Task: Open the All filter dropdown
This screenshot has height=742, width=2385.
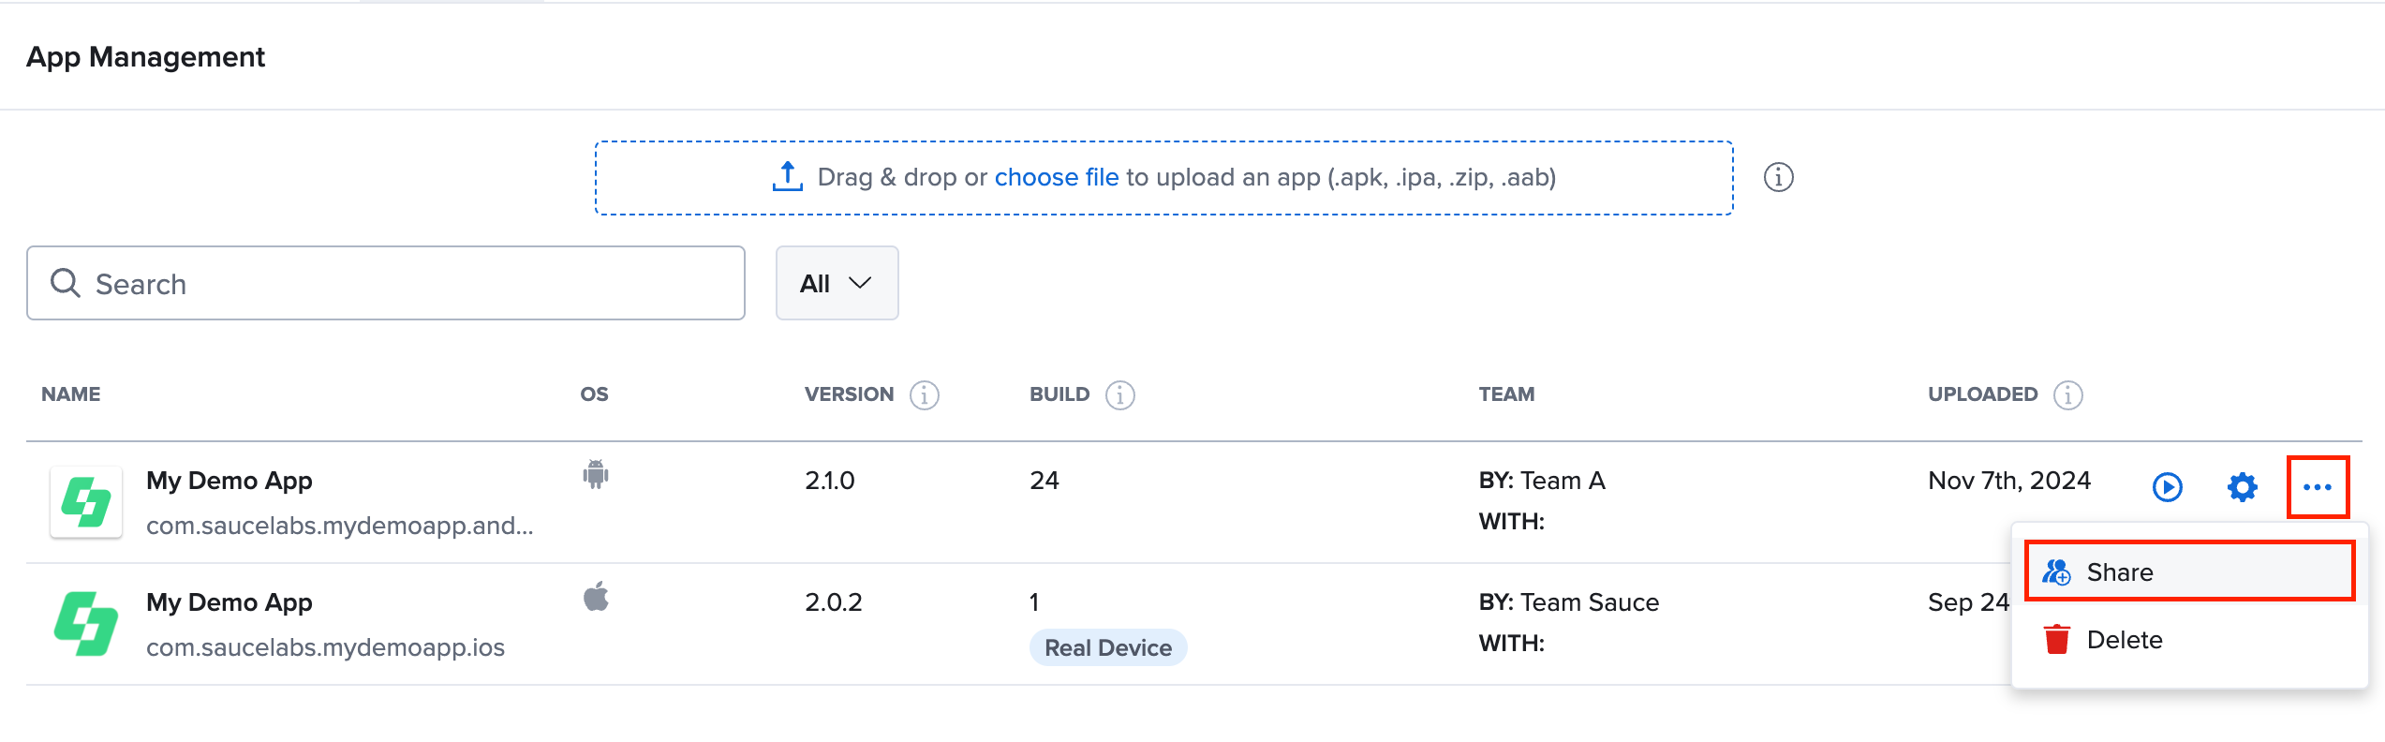Action: [836, 283]
